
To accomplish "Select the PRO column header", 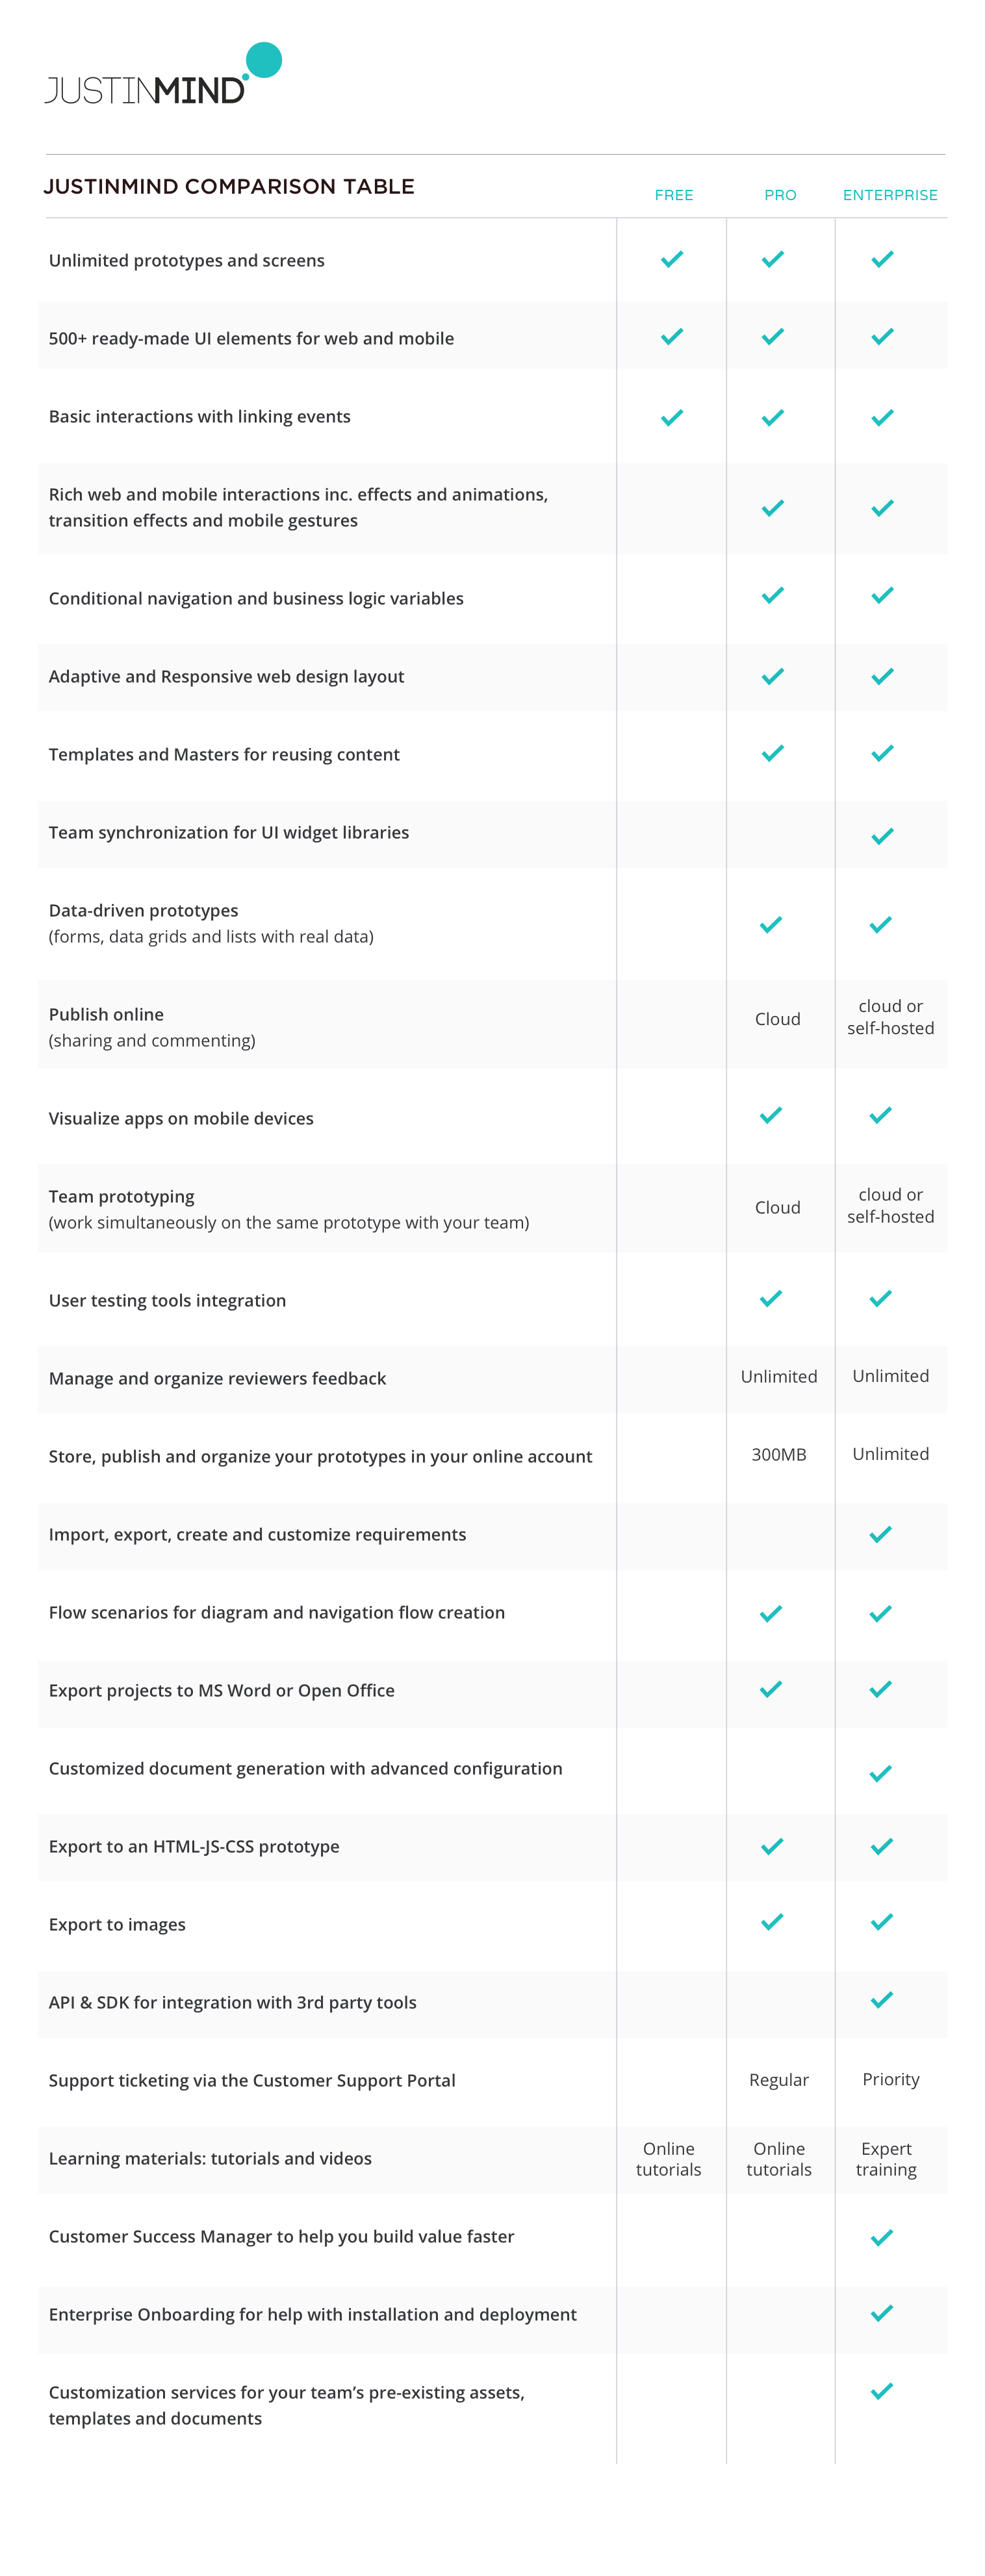I will pos(780,195).
